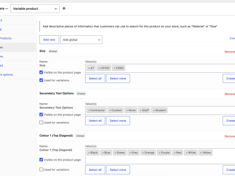Open the Add global attribute dropdown
Screen dimensions: 235x176
click(x=81, y=40)
